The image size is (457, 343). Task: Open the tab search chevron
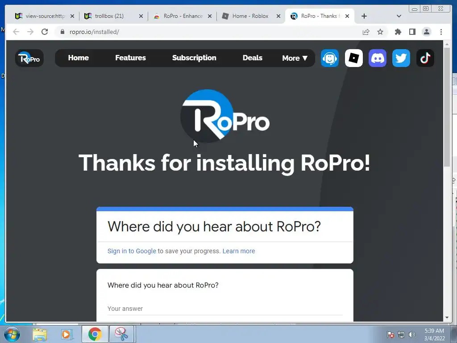coord(399,16)
